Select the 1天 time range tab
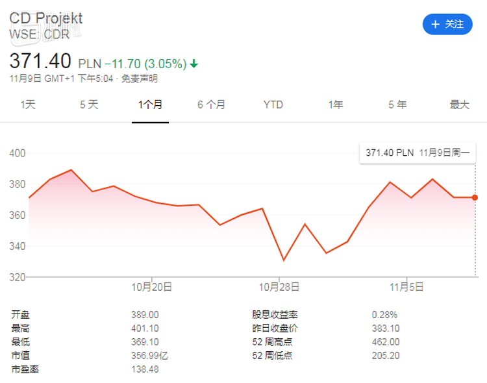Viewport: 487px width, 383px height. (x=28, y=105)
